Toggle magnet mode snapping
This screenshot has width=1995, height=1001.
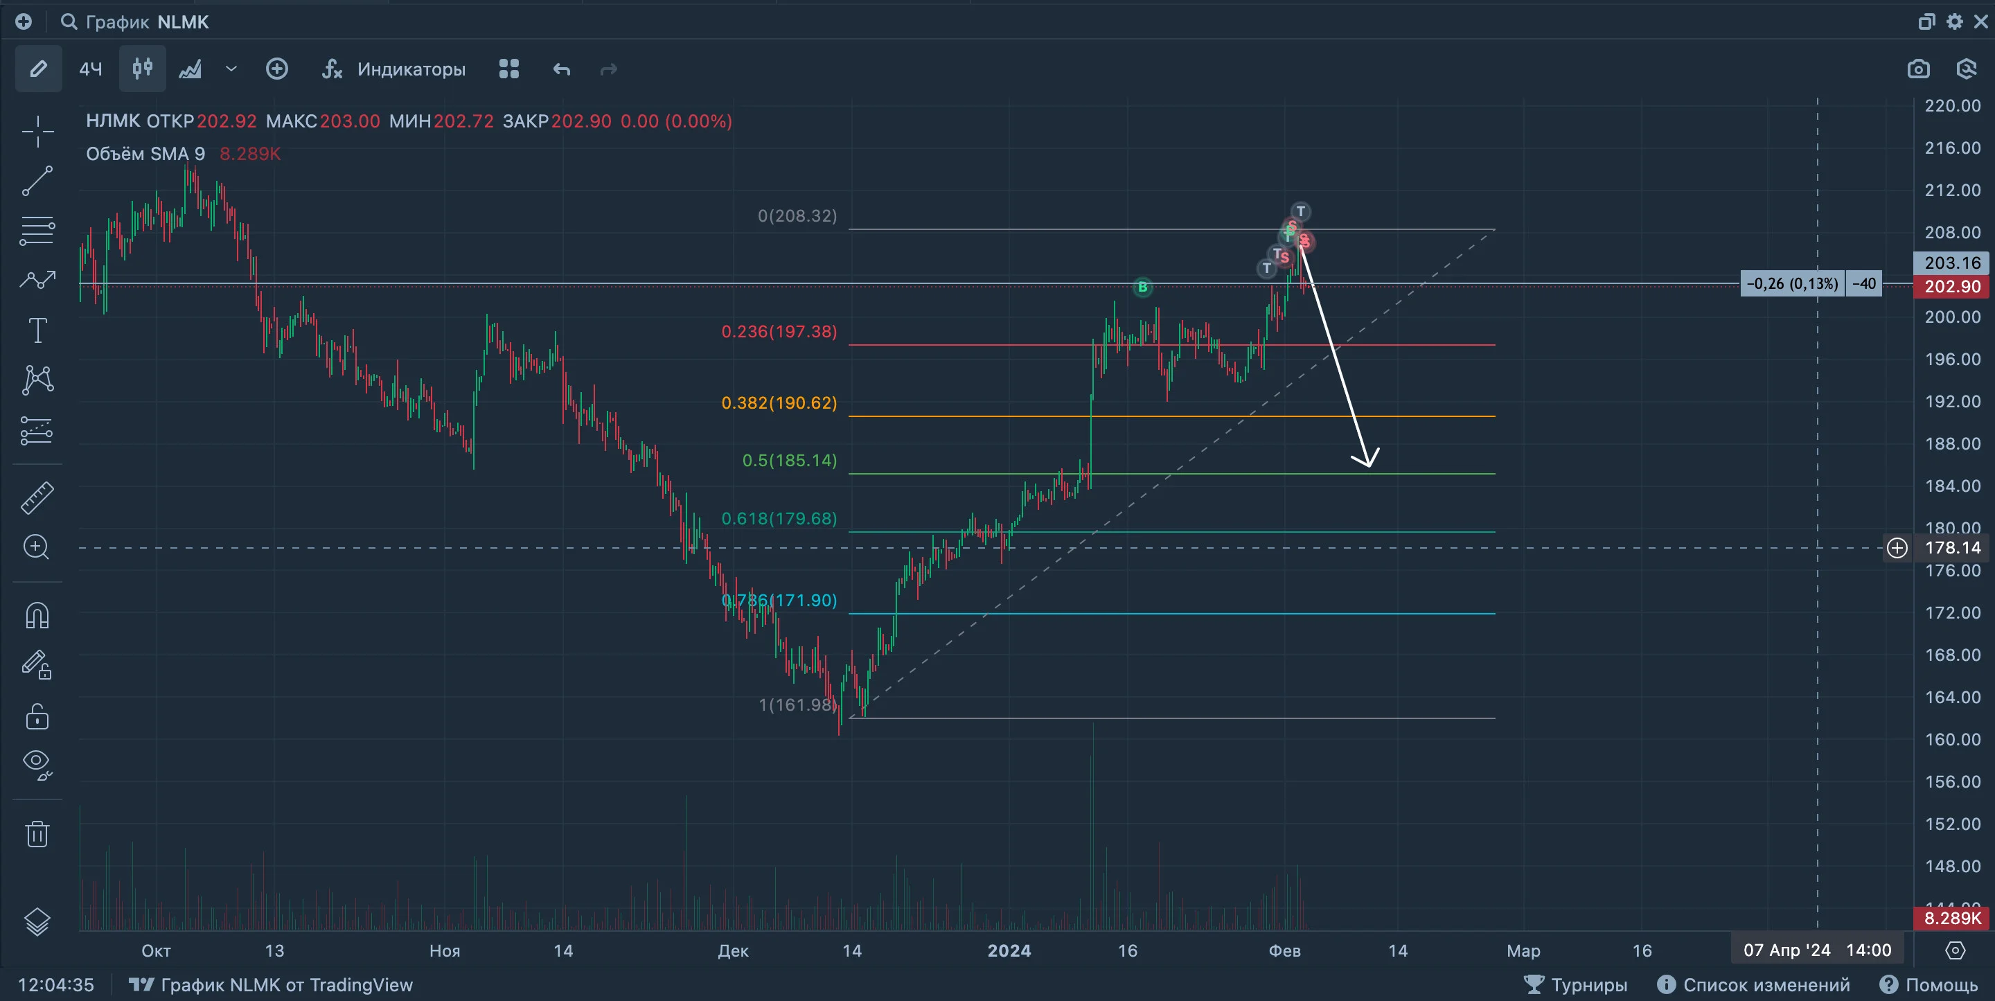point(37,616)
